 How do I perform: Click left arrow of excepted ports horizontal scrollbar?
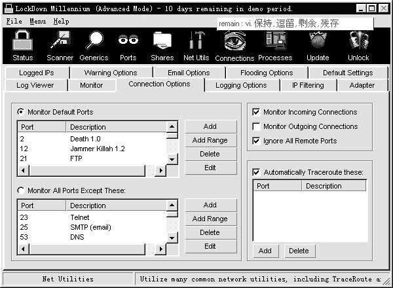click(x=23, y=249)
